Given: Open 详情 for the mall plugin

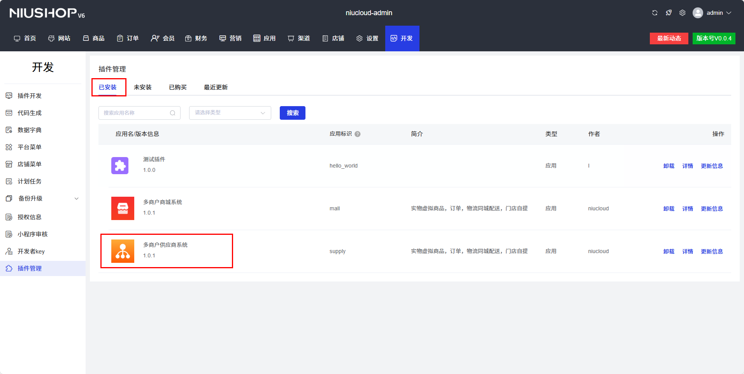Looking at the screenshot, I should 688,209.
